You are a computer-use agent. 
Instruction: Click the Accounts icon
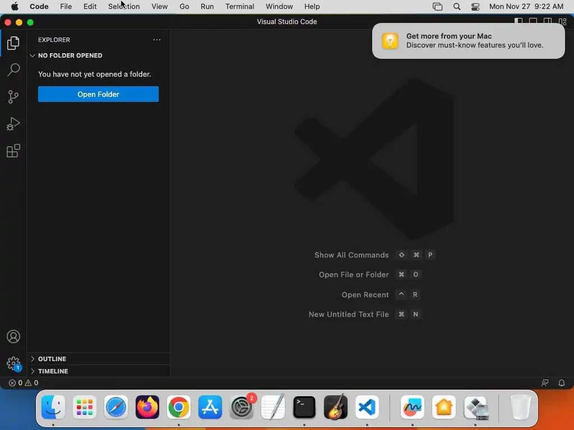pyautogui.click(x=13, y=336)
